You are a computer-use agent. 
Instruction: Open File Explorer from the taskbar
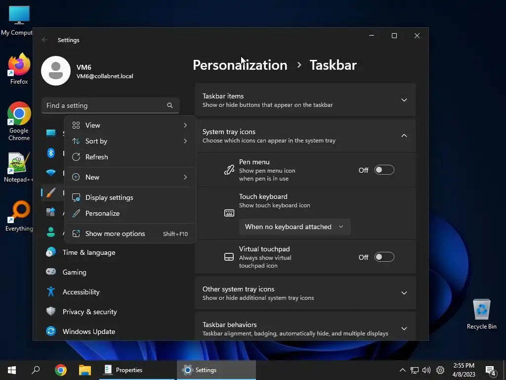point(85,370)
